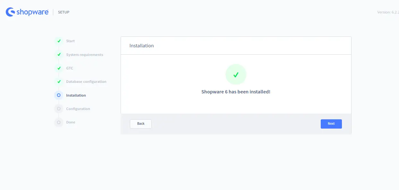Viewport: 399px width, 190px height.
Task: Open the GTC step label
Action: click(70, 68)
